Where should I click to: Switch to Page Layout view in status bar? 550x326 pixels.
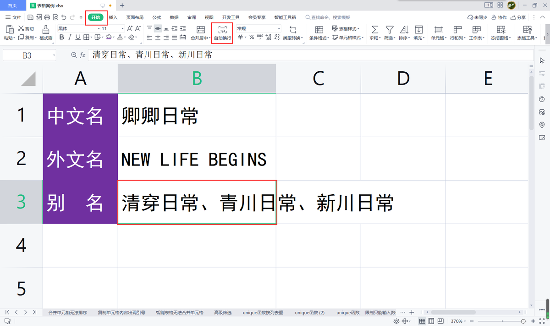[432, 321]
